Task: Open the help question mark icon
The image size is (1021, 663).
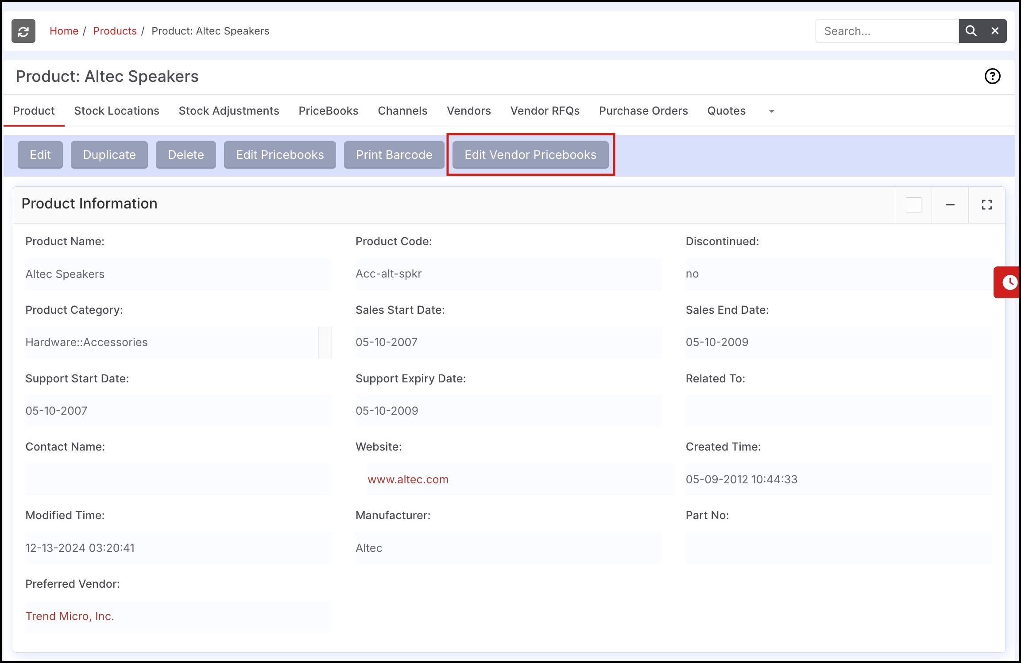Action: tap(992, 76)
